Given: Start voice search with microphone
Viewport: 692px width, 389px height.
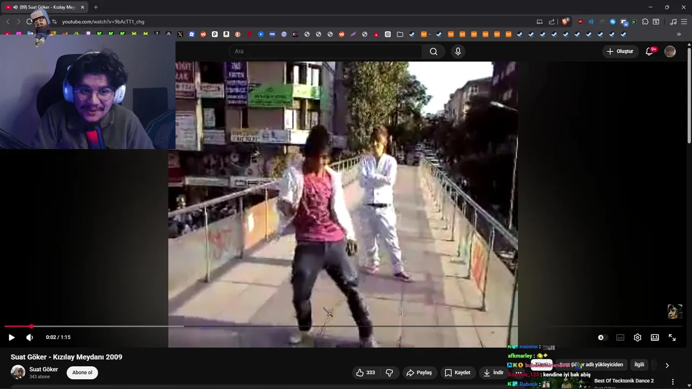Looking at the screenshot, I should tap(458, 51).
